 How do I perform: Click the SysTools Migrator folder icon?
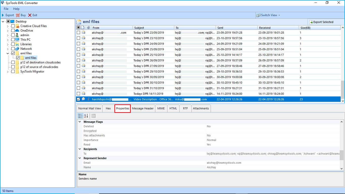point(17,71)
